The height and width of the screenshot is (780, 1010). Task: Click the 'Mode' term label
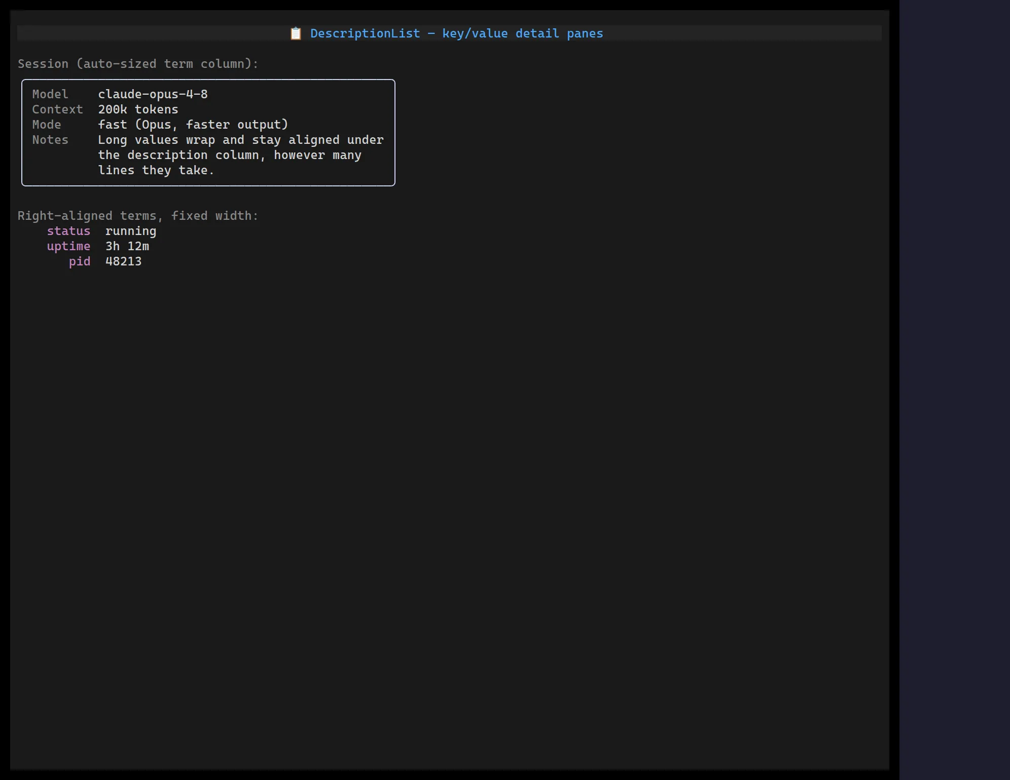[47, 125]
